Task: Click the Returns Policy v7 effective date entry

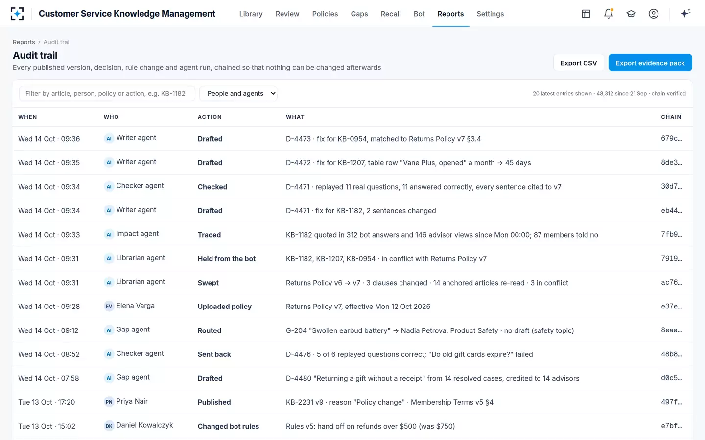Action: tap(358, 307)
